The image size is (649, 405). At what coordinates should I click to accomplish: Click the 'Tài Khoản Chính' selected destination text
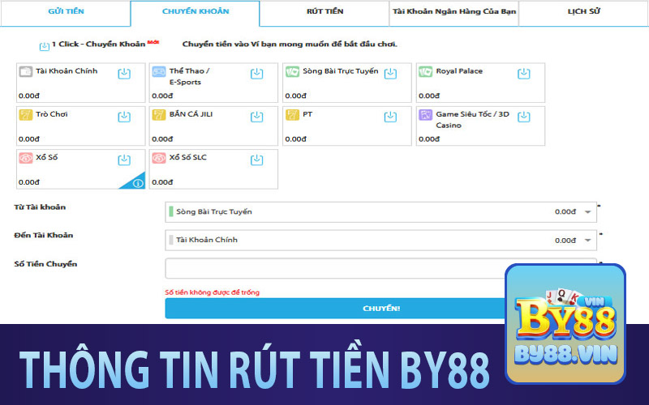pyautogui.click(x=207, y=240)
